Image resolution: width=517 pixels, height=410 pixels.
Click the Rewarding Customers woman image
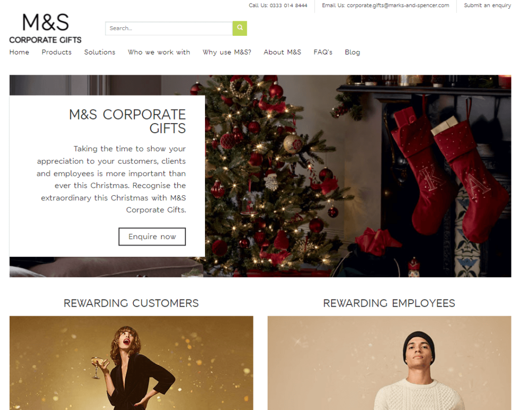pyautogui.click(x=131, y=363)
